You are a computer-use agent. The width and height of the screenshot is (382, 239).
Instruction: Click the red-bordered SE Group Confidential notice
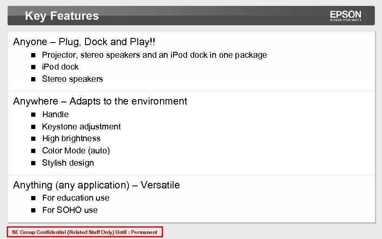point(85,232)
